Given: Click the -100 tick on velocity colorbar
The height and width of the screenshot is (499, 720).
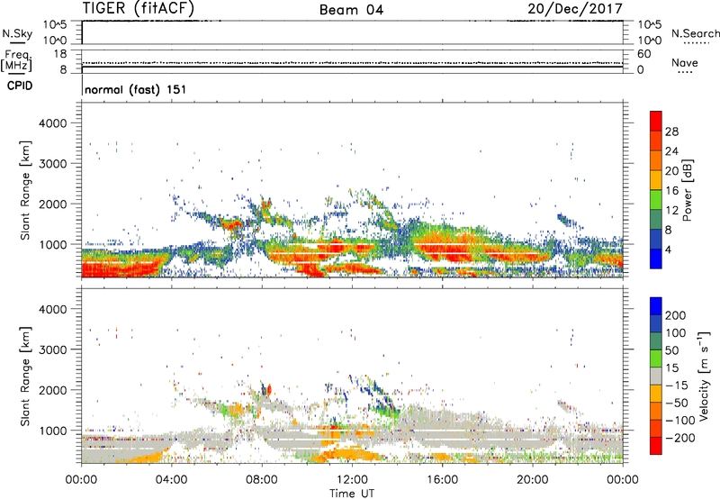Looking at the screenshot, I should click(x=680, y=421).
